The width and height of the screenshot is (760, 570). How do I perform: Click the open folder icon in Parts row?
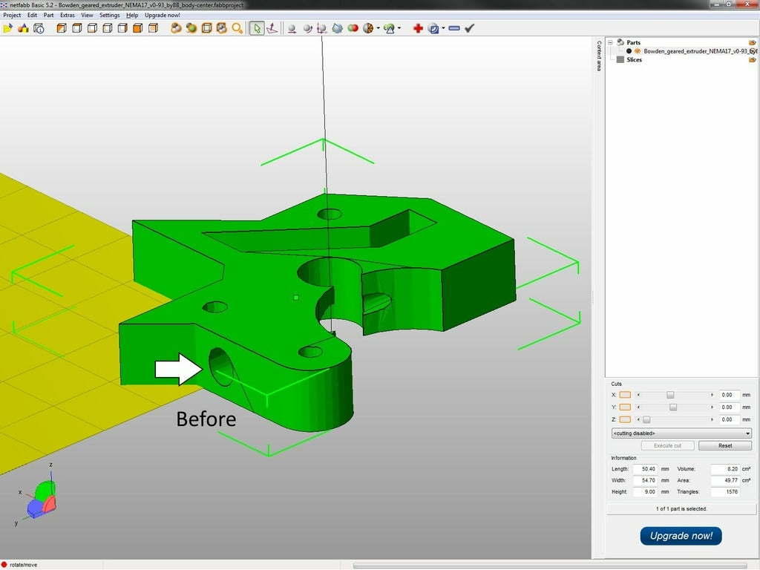point(753,43)
